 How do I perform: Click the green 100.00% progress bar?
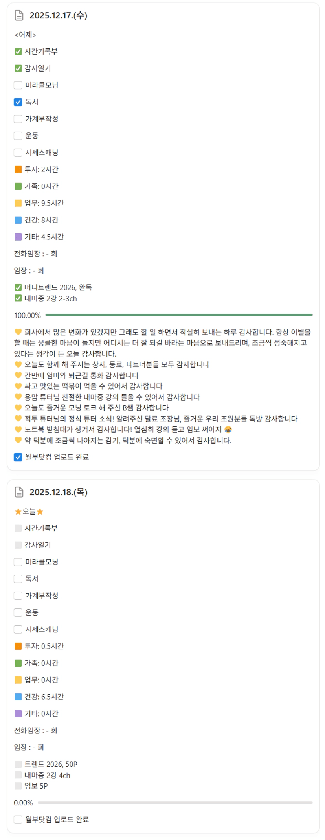179,315
